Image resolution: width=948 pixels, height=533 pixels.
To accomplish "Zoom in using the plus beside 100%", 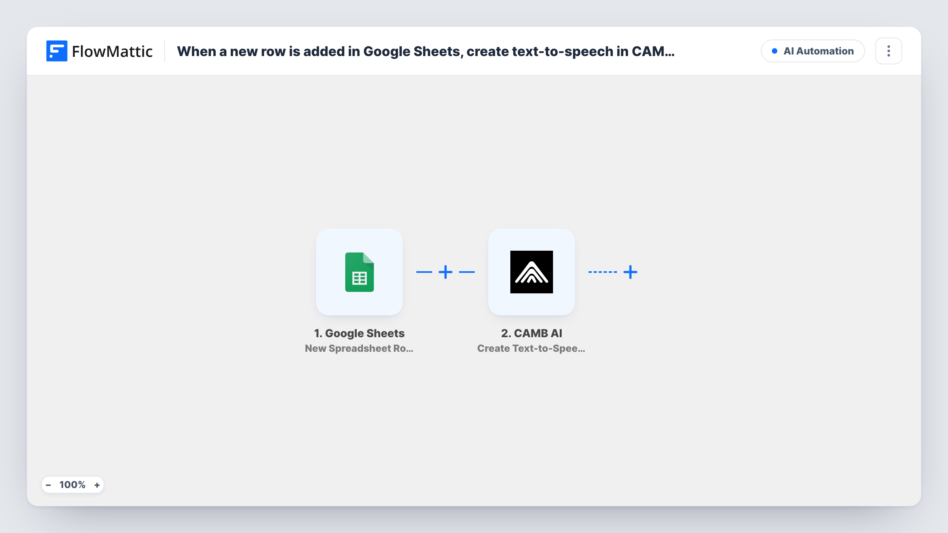I will pos(97,485).
